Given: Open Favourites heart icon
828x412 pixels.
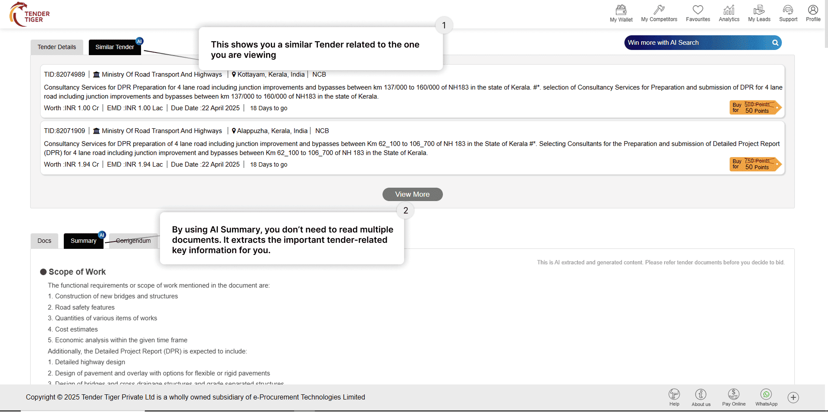Looking at the screenshot, I should coord(698,10).
